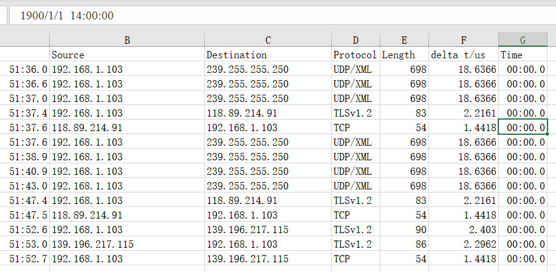556x272 pixels.
Task: Click the Source header cell
Action: tap(127, 55)
